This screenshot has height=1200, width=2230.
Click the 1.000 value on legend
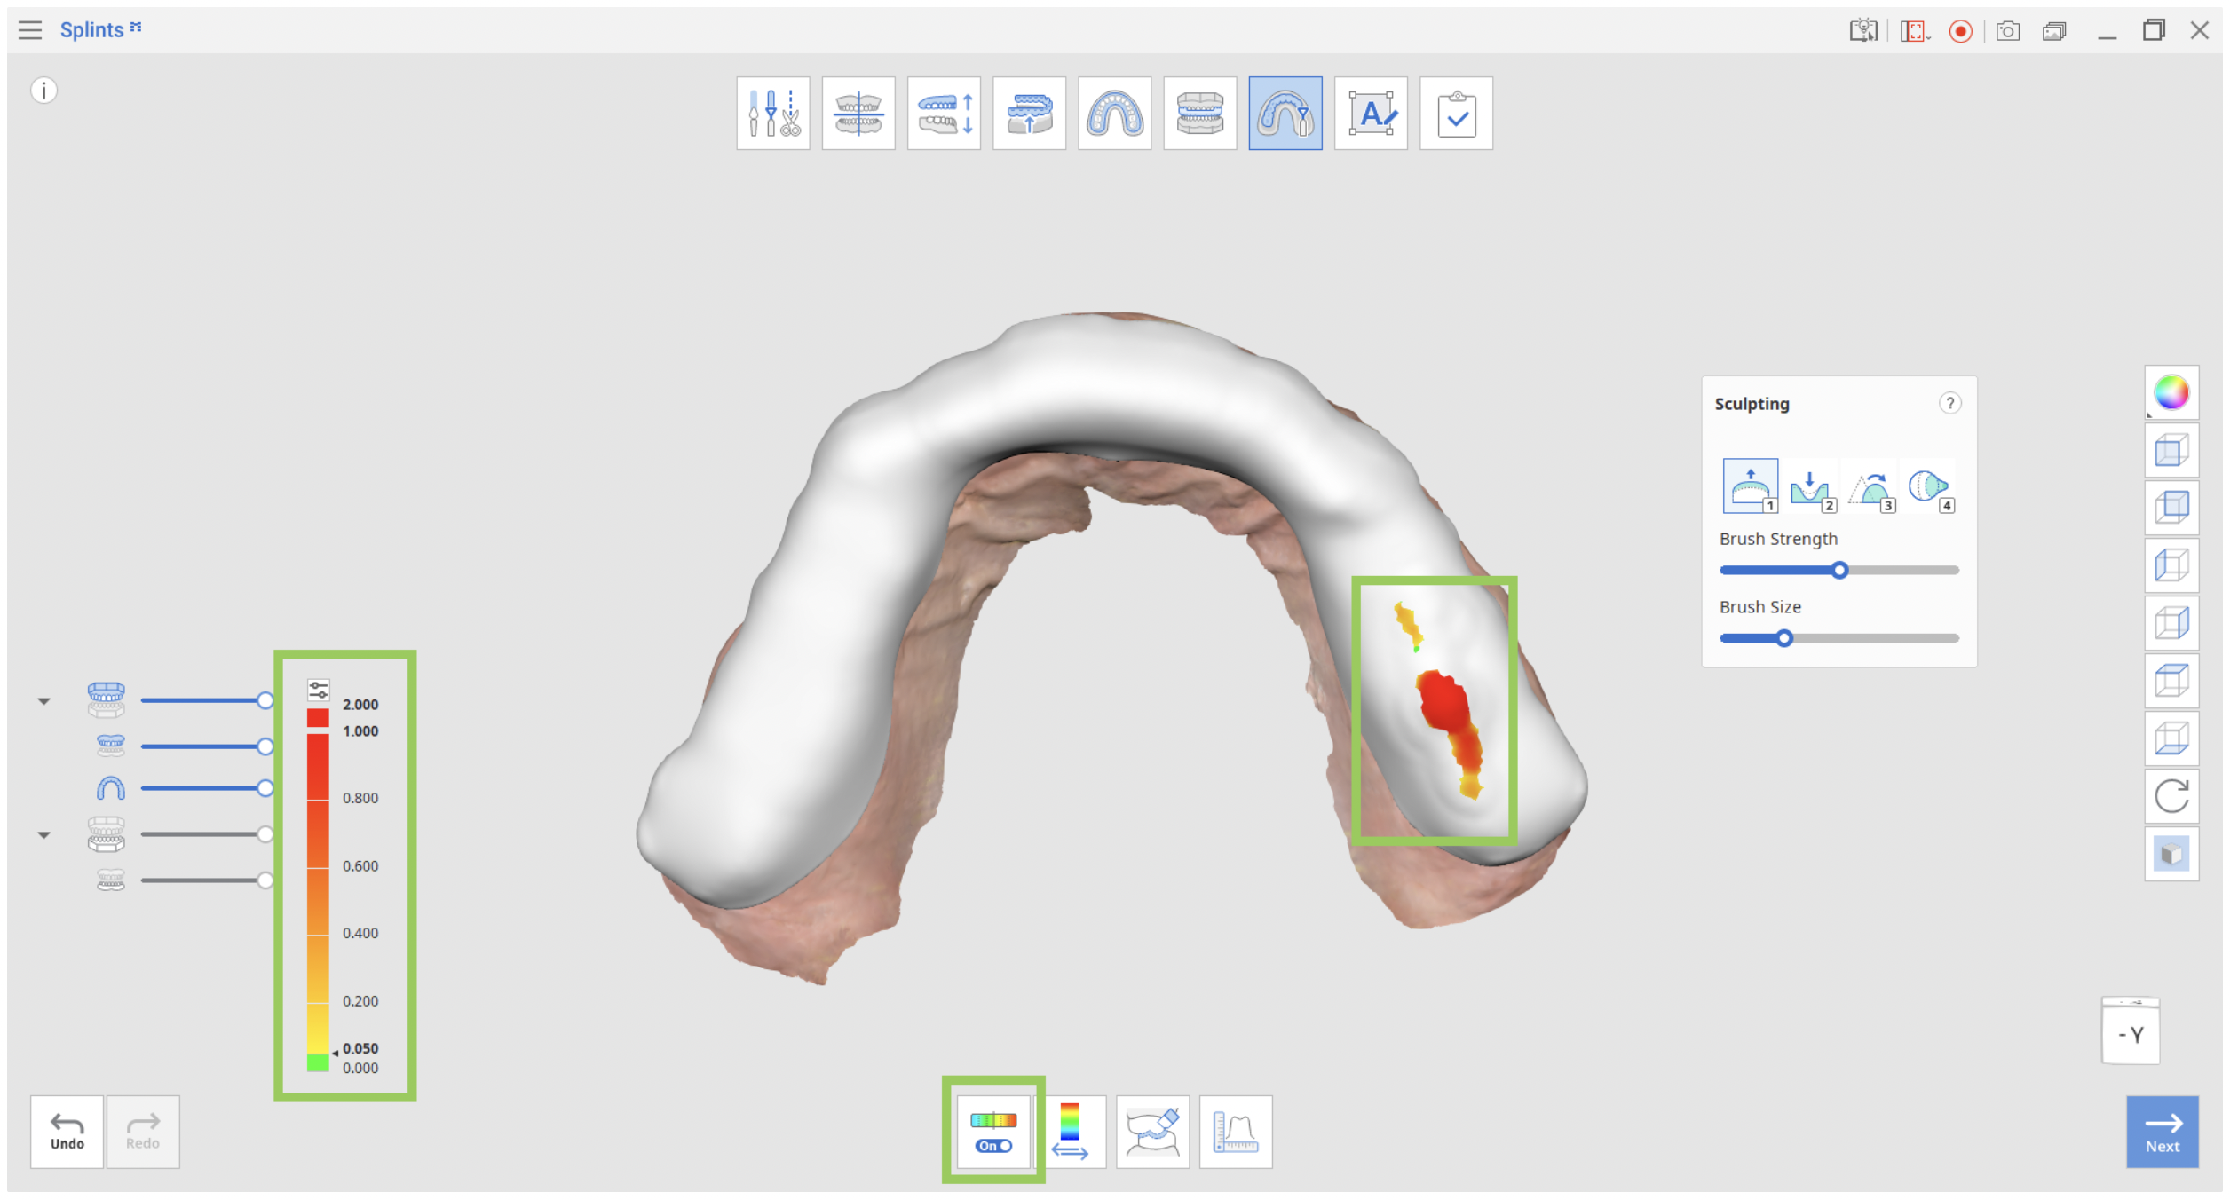coord(360,731)
